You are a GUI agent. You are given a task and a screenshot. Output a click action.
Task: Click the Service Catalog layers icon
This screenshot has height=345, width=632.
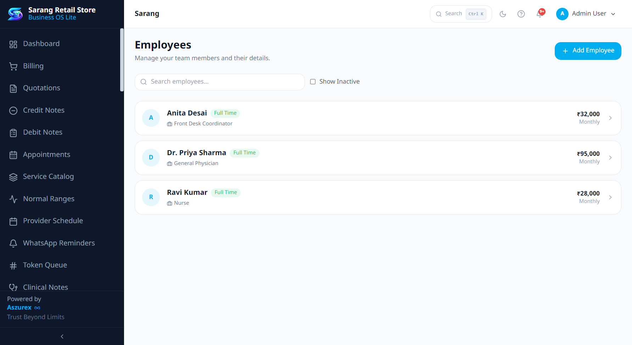[13, 177]
